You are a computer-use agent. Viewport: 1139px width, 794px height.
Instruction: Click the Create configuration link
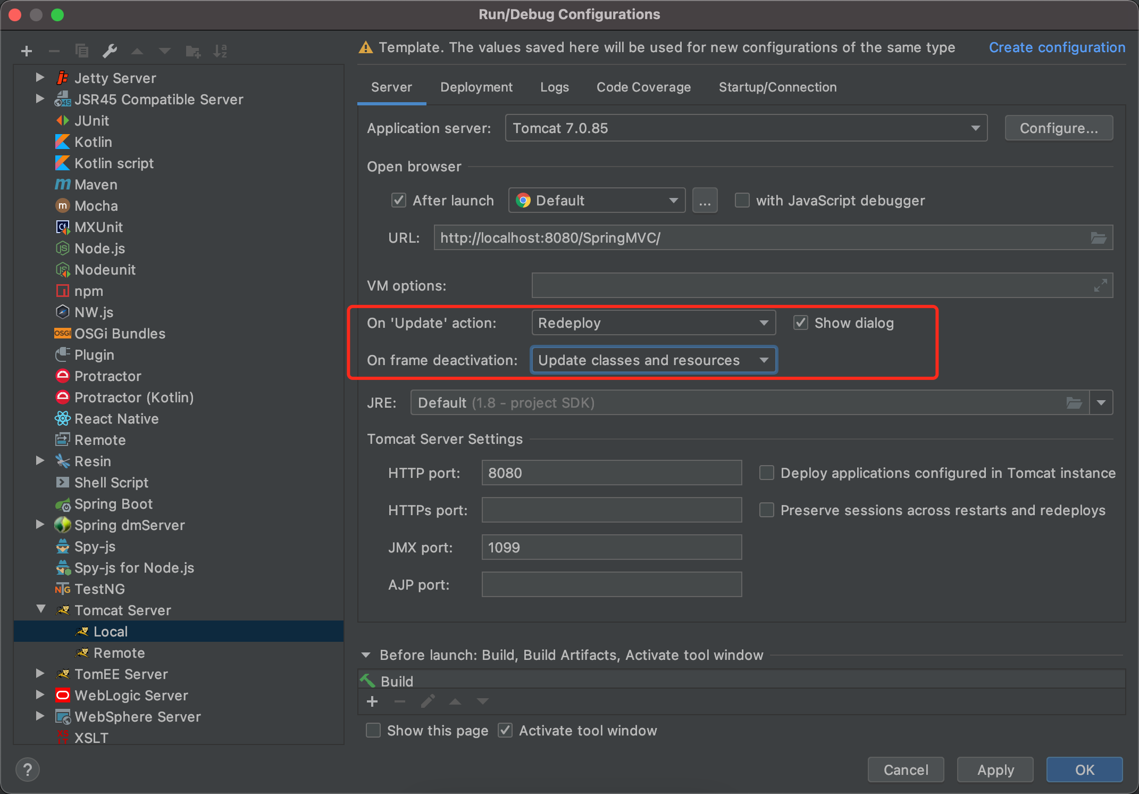(x=1057, y=47)
